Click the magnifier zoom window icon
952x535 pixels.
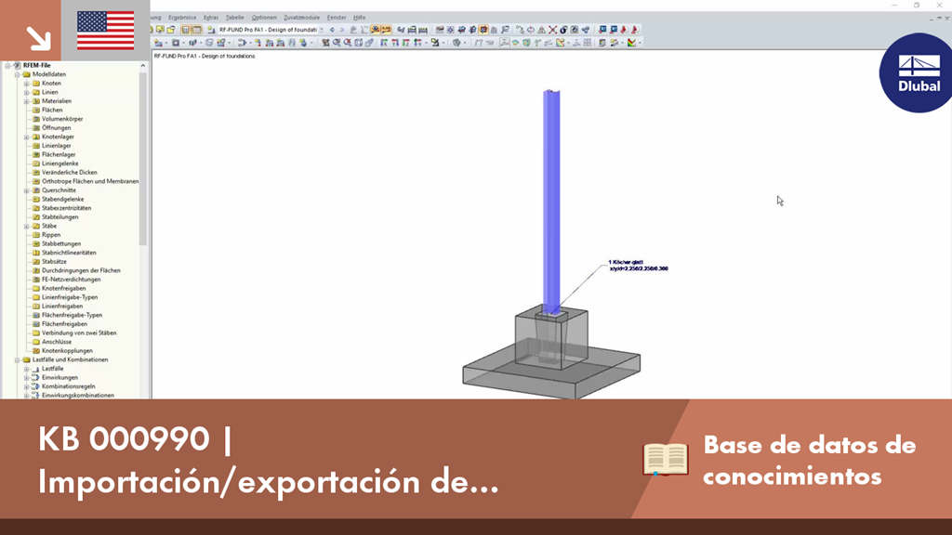[337, 43]
